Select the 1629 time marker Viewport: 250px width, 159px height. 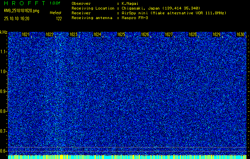coord(217,35)
